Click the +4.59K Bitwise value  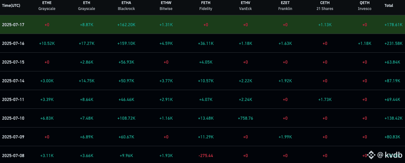point(166,43)
